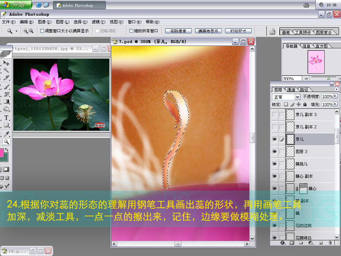The width and height of the screenshot is (341, 256).
Task: Hide the 藕心 副本 layer
Action: [x=275, y=176]
